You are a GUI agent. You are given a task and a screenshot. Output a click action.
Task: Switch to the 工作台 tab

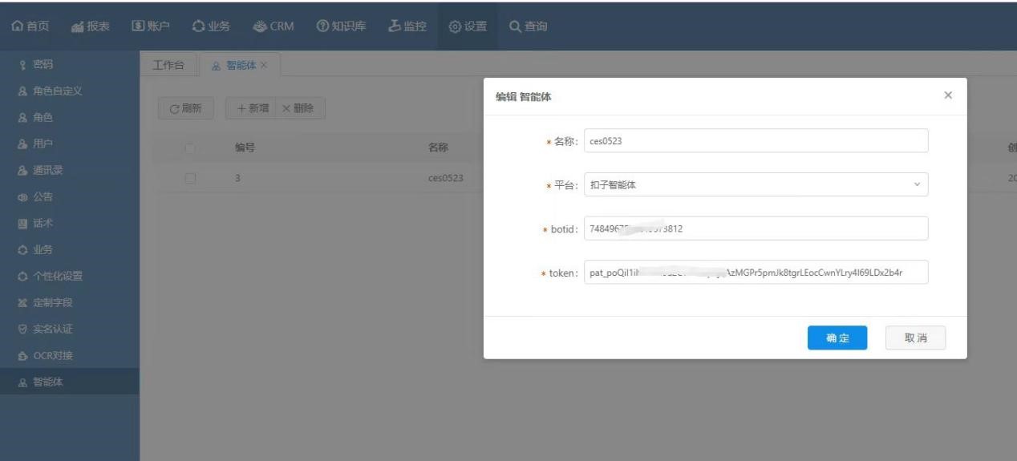coord(168,64)
